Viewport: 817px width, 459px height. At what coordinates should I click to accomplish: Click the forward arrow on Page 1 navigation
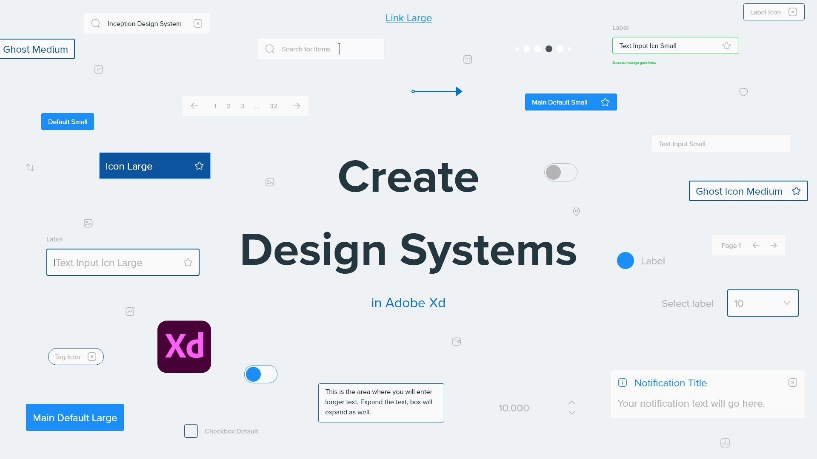[x=773, y=245]
